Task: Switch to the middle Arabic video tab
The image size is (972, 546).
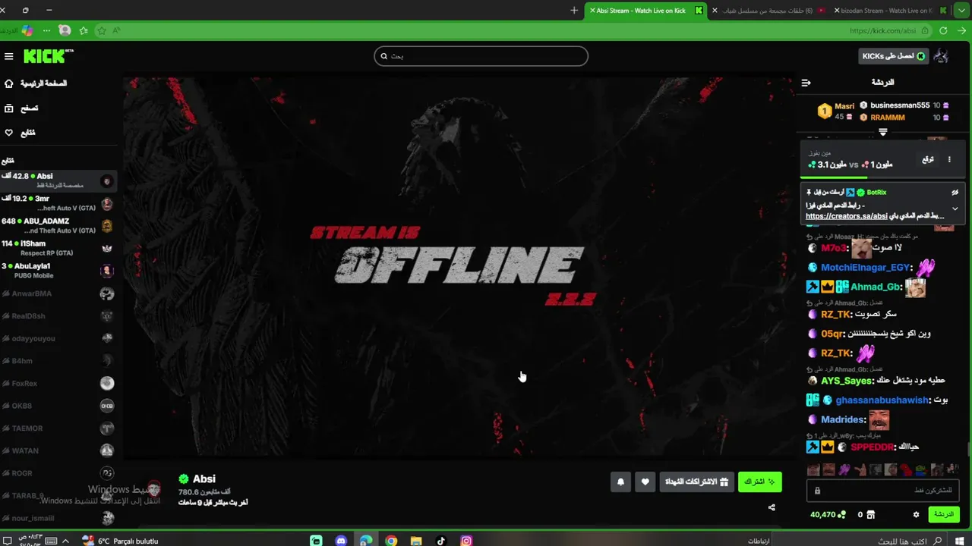Action: click(769, 11)
